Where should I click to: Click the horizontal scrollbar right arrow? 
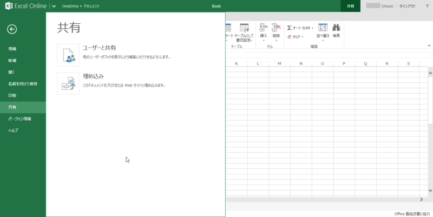coord(422,199)
